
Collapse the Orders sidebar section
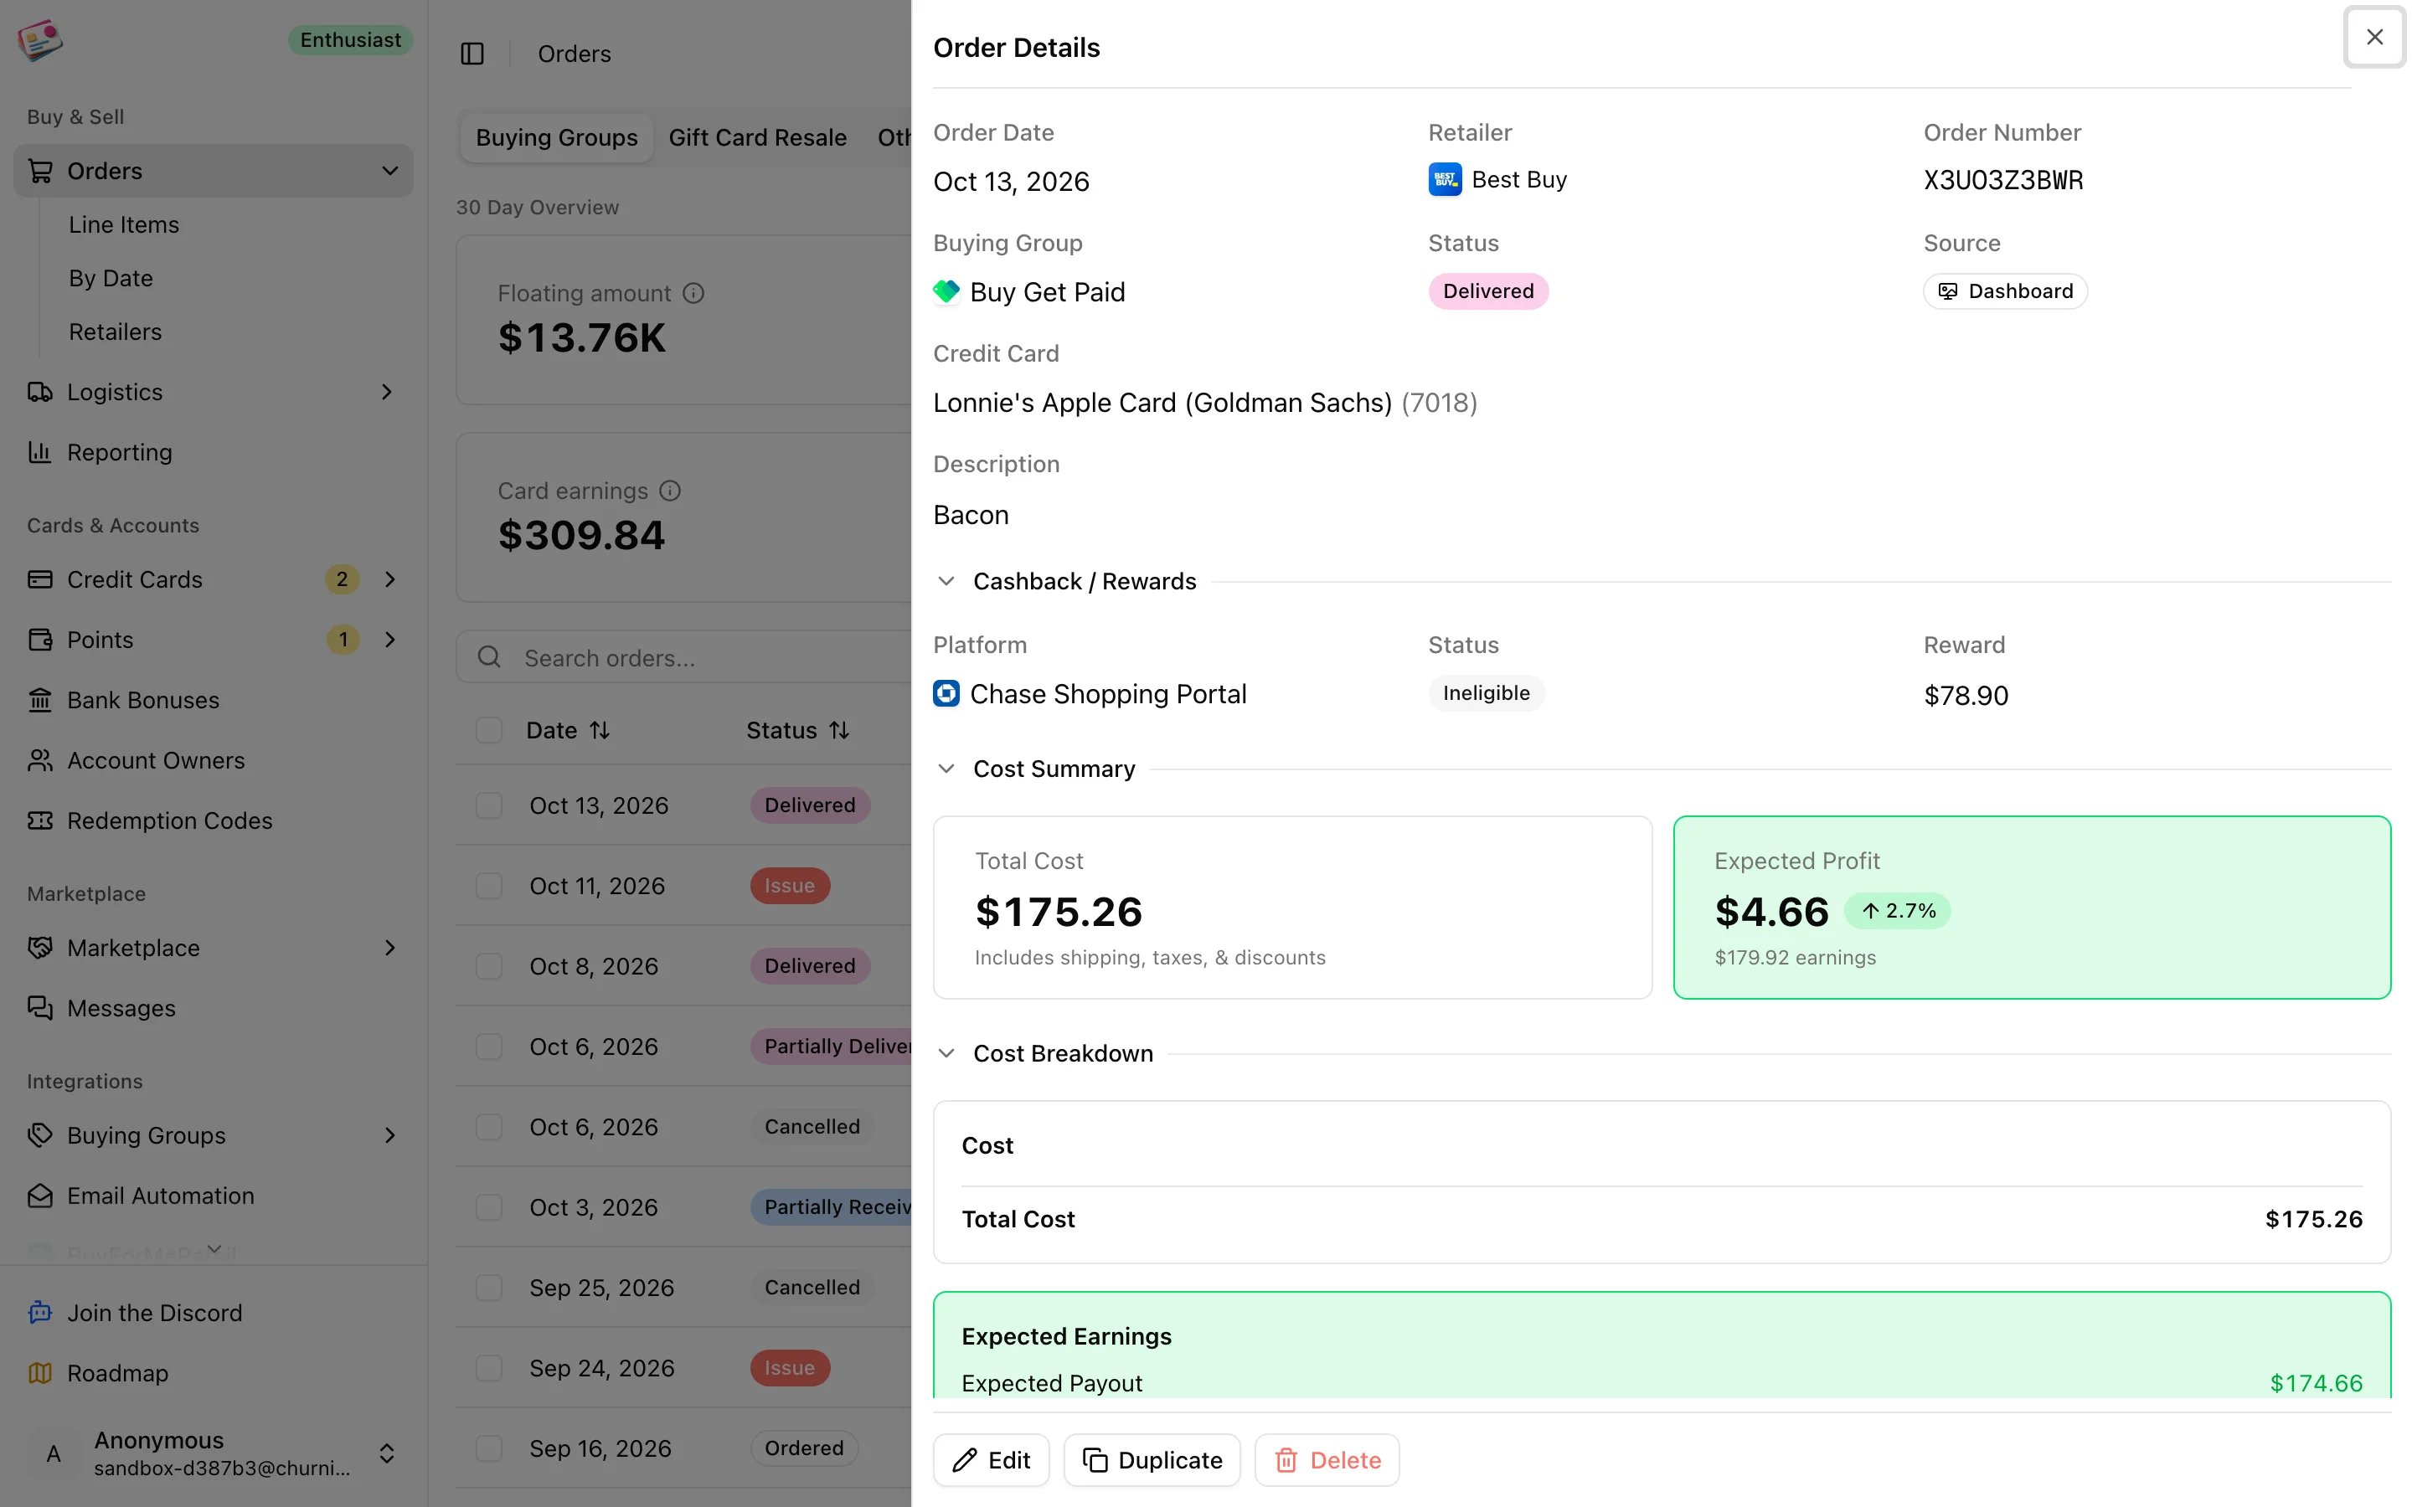pyautogui.click(x=389, y=172)
